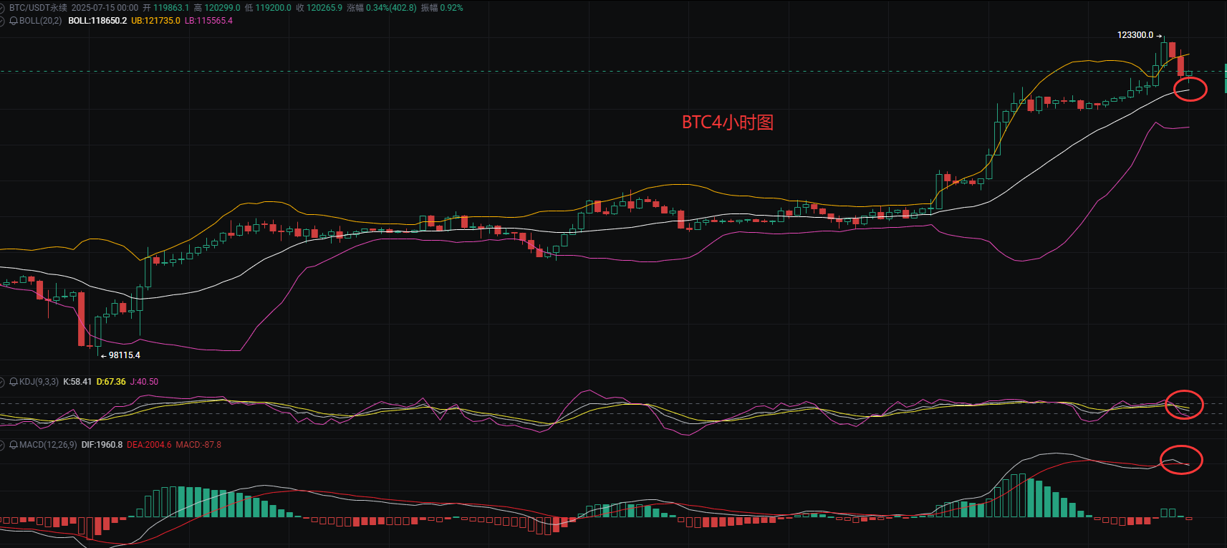Screen dimensions: 1227x548
Task: Click the orange UB:121735.0 upper band value
Action: pos(155,21)
